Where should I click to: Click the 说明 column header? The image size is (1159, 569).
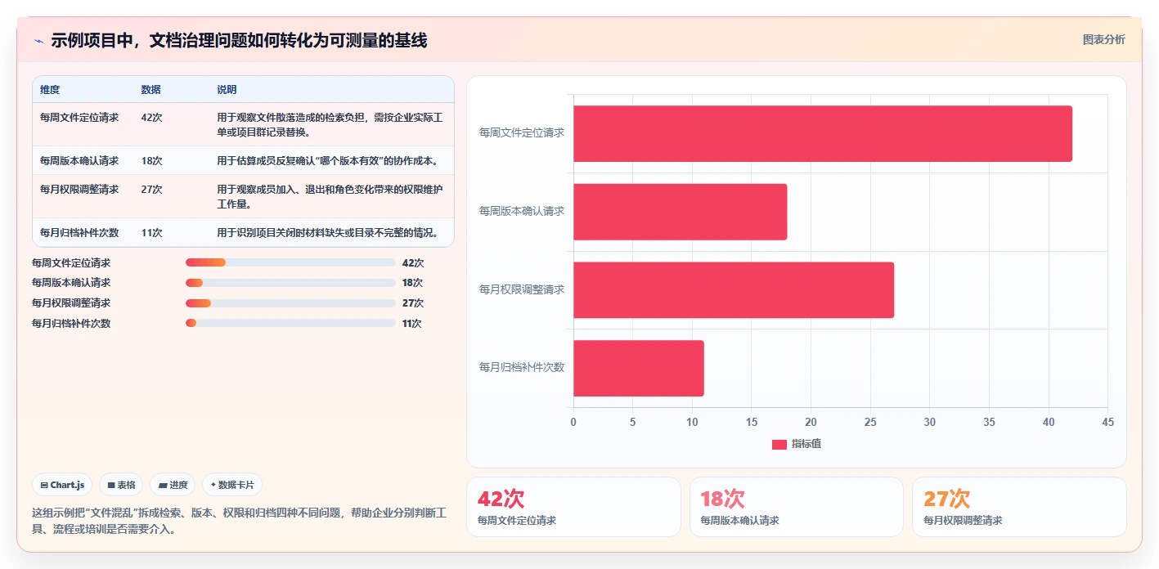pos(227,90)
